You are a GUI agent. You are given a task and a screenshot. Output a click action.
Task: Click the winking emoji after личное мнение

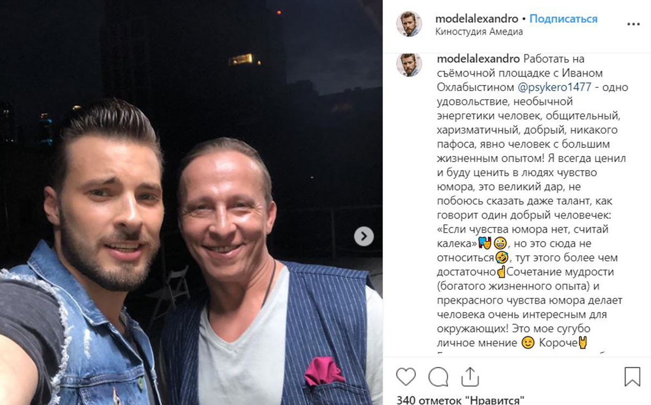526,343
